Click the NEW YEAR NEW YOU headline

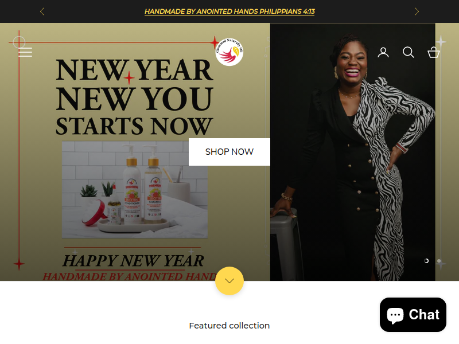coord(134,84)
